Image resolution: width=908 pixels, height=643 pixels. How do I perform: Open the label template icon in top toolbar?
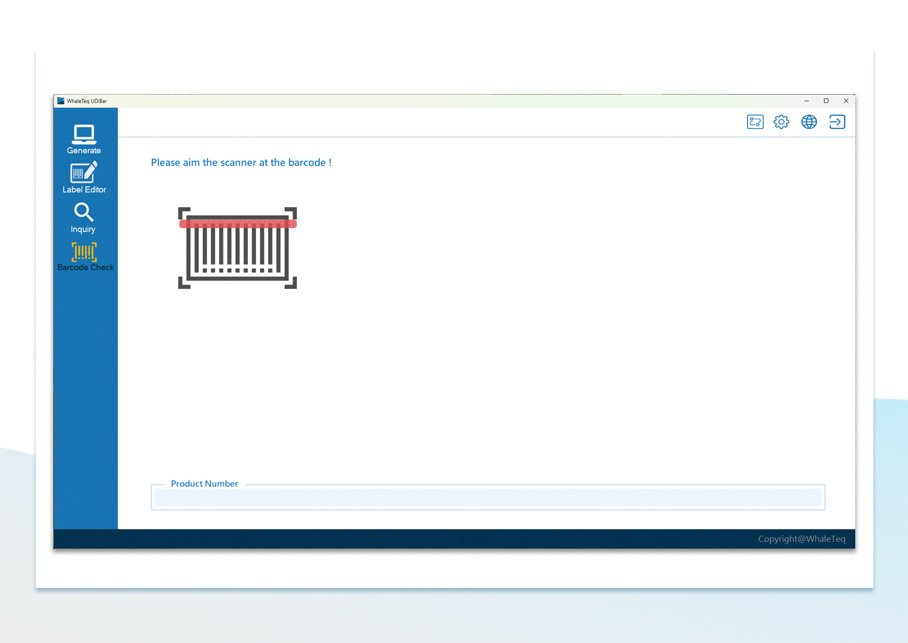[755, 122]
